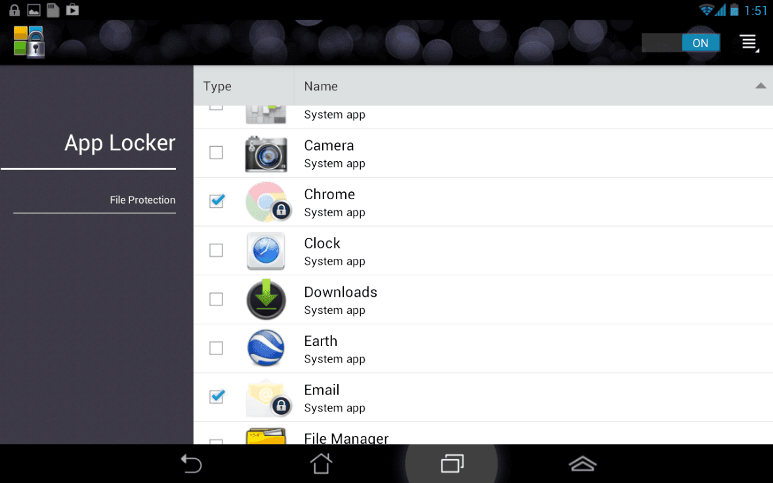
Task: Sort list with Name column arrow
Action: [760, 86]
